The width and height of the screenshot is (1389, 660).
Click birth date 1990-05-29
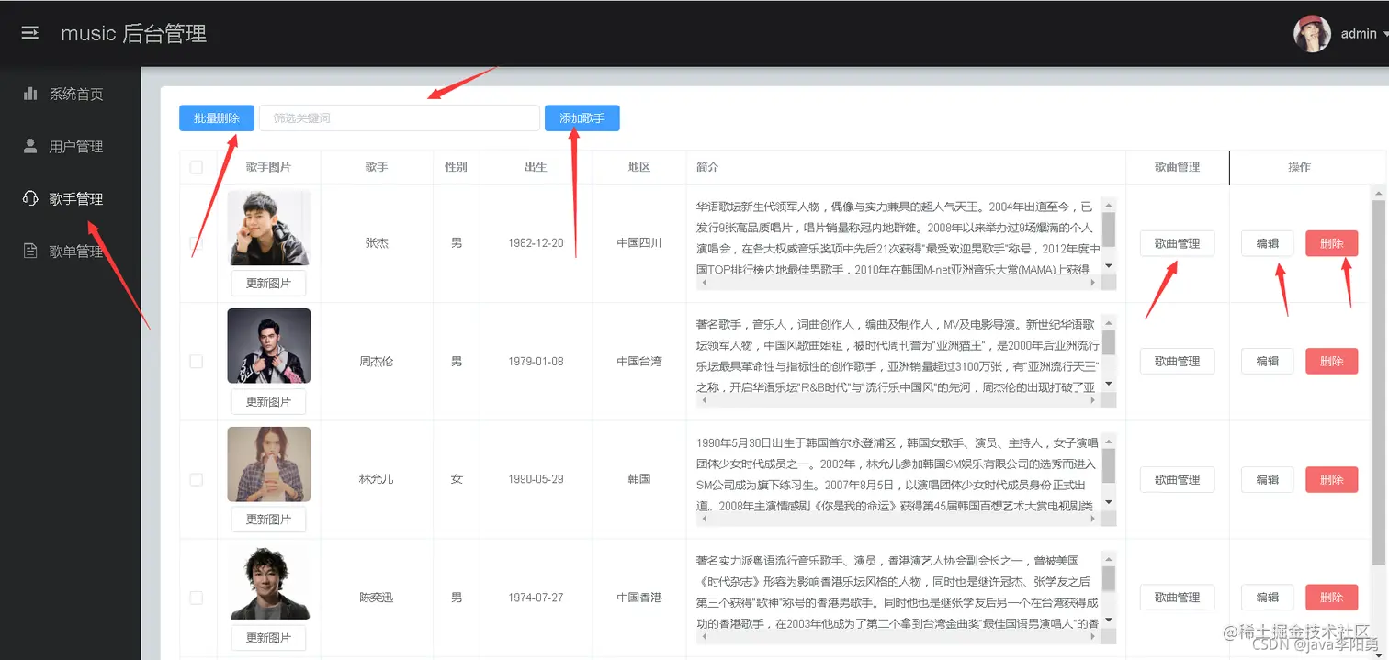[x=536, y=479]
